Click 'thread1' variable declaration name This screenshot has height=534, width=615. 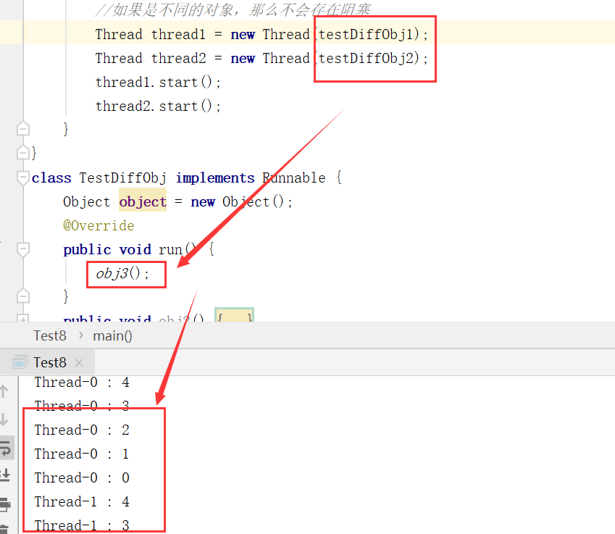pos(178,35)
